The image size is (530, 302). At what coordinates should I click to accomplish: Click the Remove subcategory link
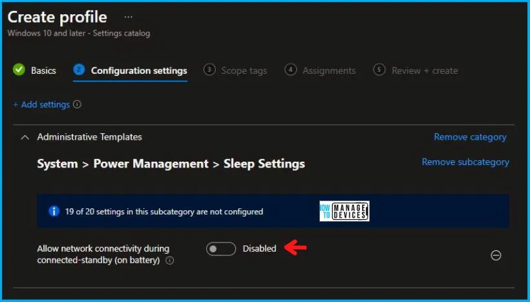465,162
